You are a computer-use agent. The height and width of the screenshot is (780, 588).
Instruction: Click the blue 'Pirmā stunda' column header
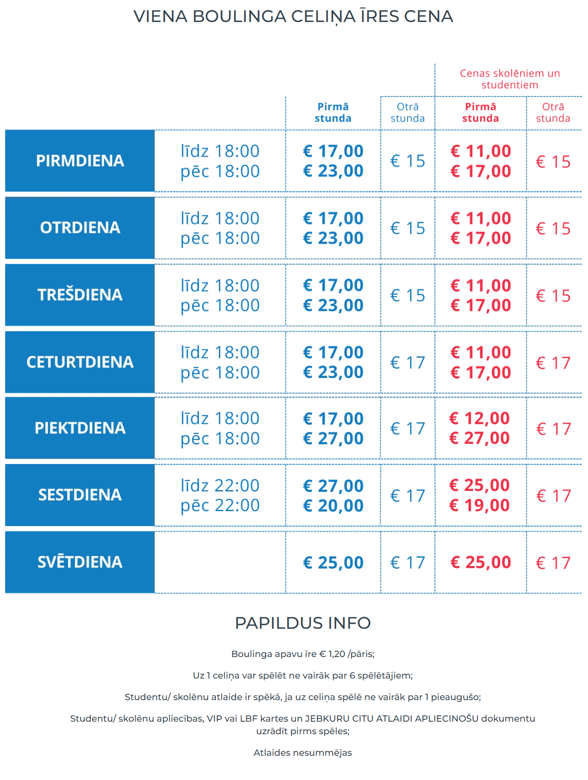tap(333, 113)
